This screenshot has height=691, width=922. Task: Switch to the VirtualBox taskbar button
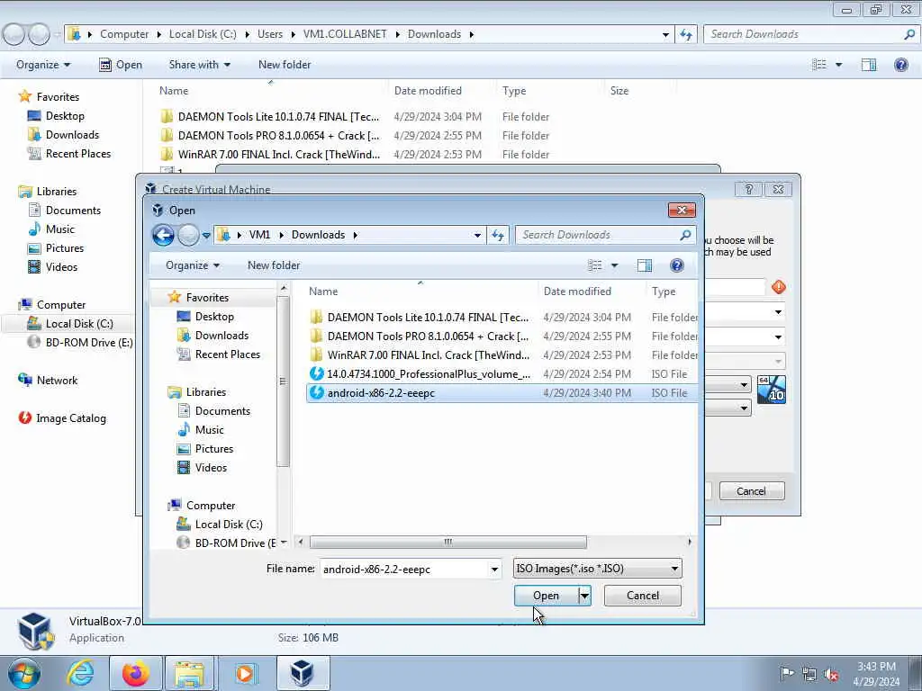303,673
